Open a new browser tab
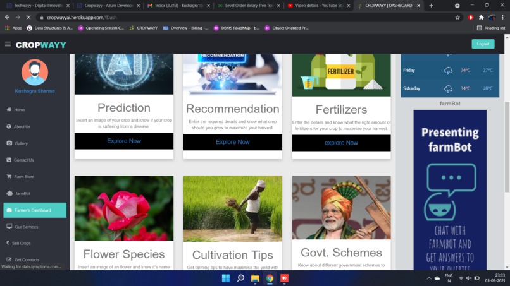The width and height of the screenshot is (510, 286). point(432,6)
